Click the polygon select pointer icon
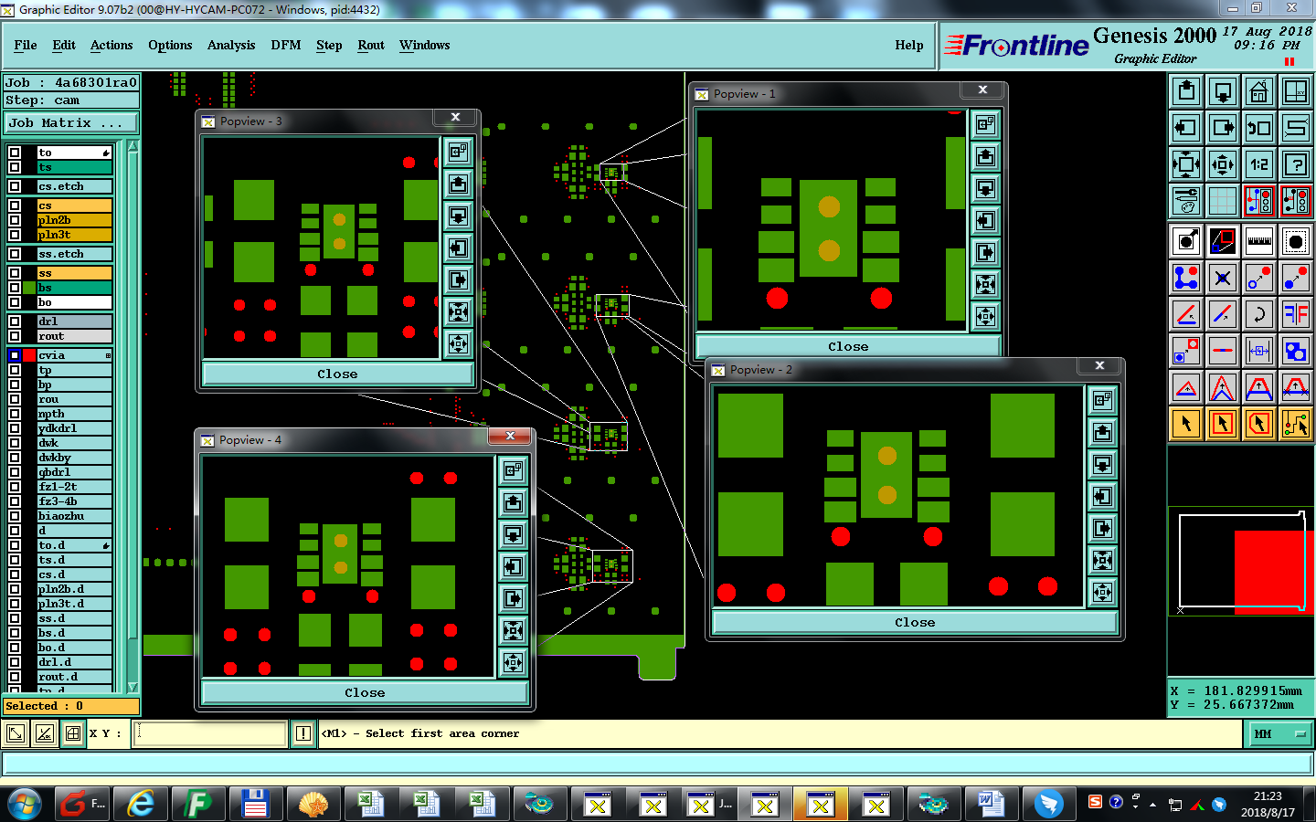The width and height of the screenshot is (1316, 822). pyautogui.click(x=1259, y=424)
